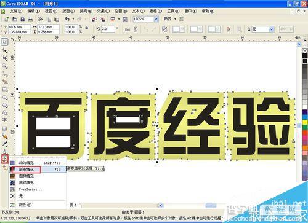Select the Interactive blend tool

pyautogui.click(x=5, y=136)
